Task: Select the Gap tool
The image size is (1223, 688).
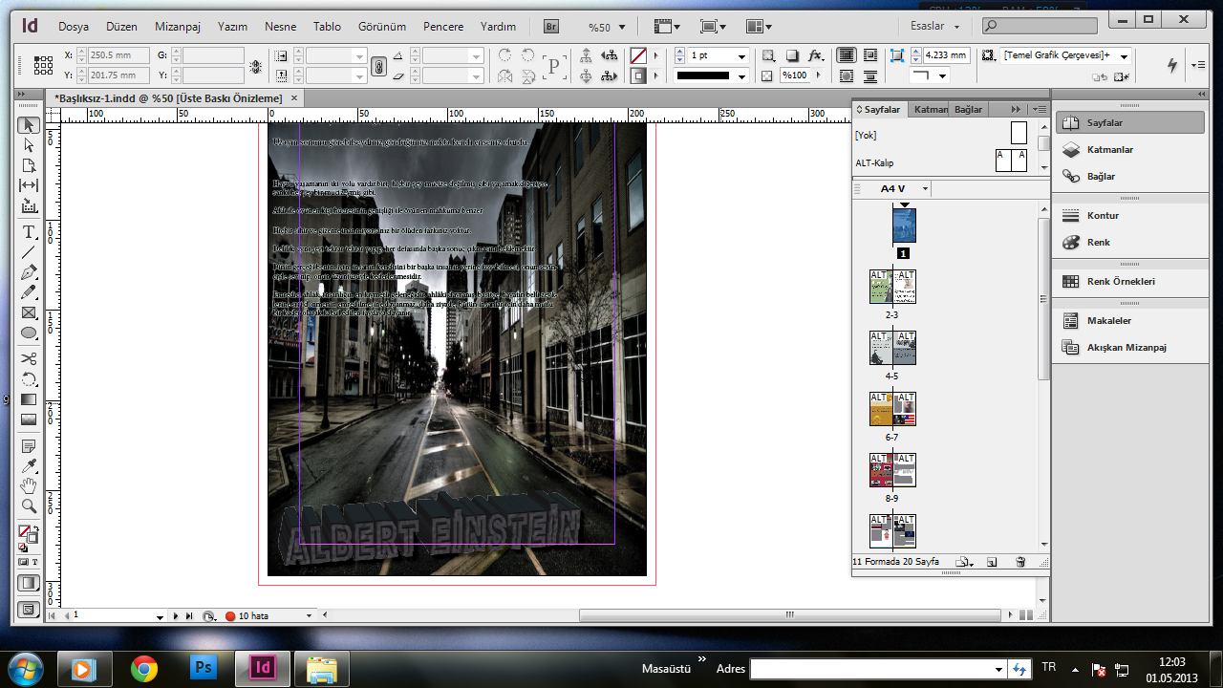Action: pos(29,185)
